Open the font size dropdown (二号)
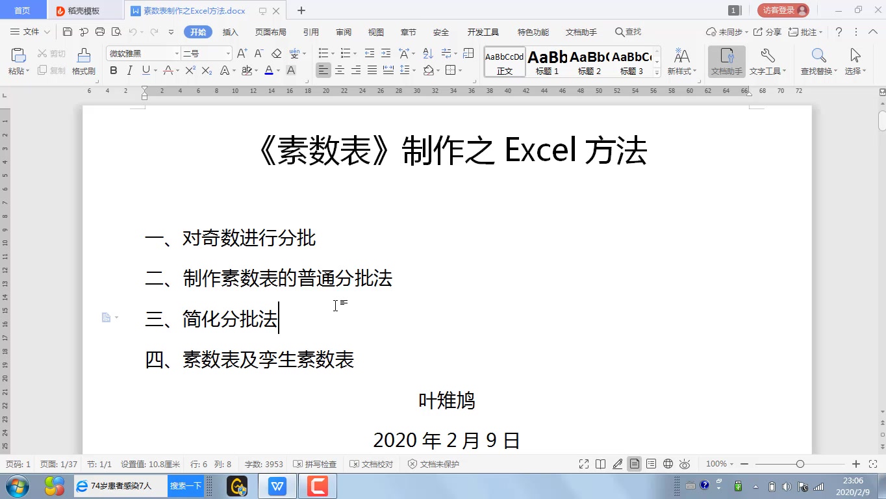The height and width of the screenshot is (499, 886). (x=227, y=53)
